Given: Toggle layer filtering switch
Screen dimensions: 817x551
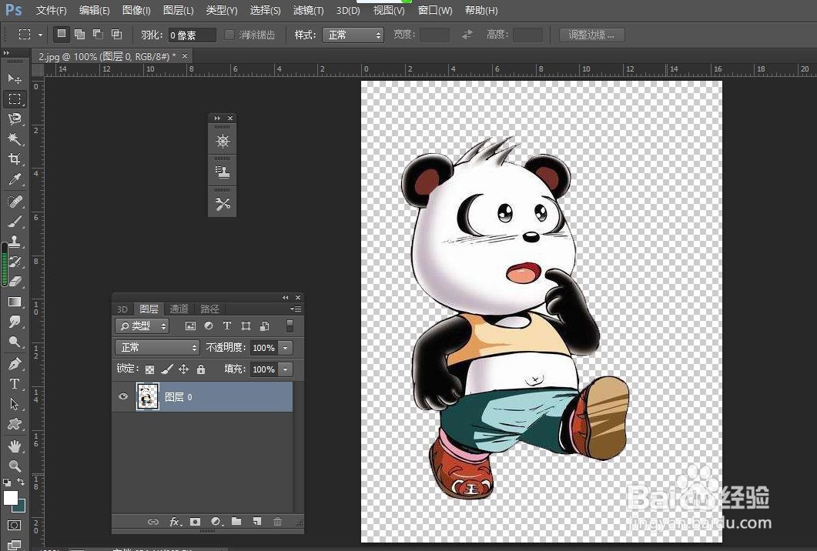Looking at the screenshot, I should 290,326.
